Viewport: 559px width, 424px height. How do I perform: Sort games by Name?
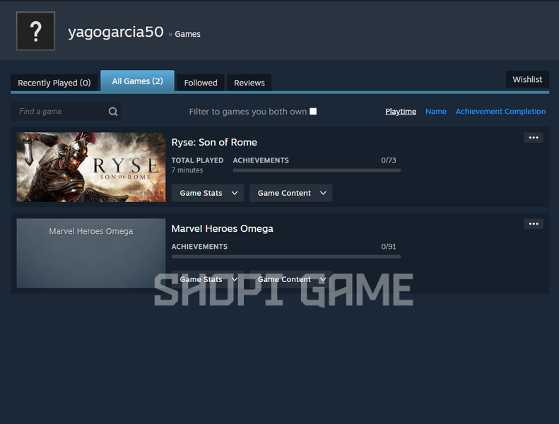435,111
